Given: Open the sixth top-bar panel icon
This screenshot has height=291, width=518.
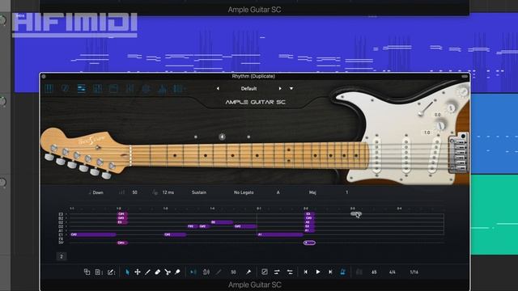Looking at the screenshot, I should [x=129, y=88].
